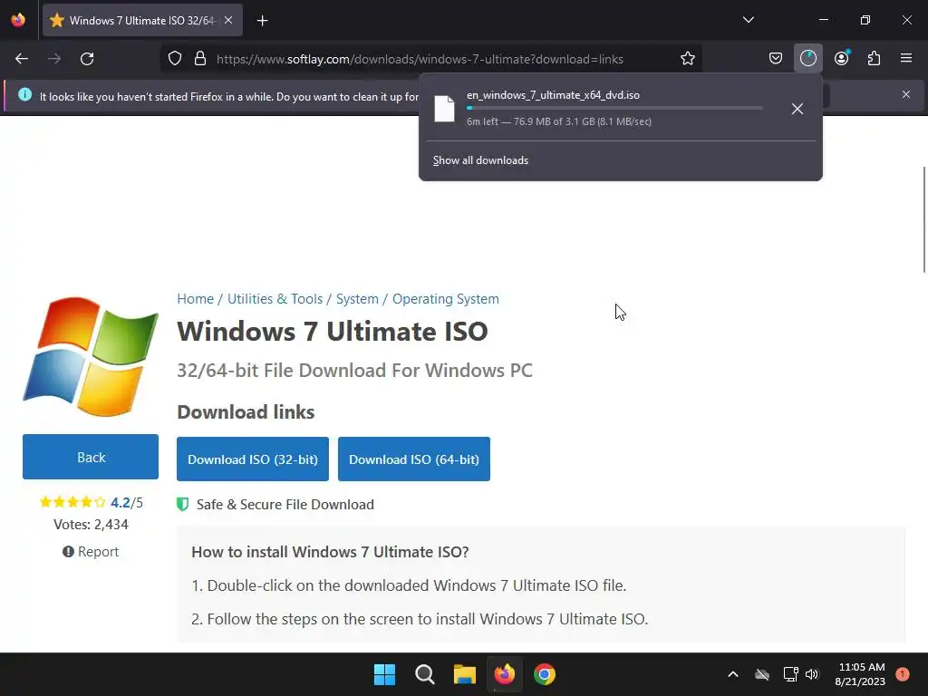
Task: Open the Windows Start menu
Action: 384,674
